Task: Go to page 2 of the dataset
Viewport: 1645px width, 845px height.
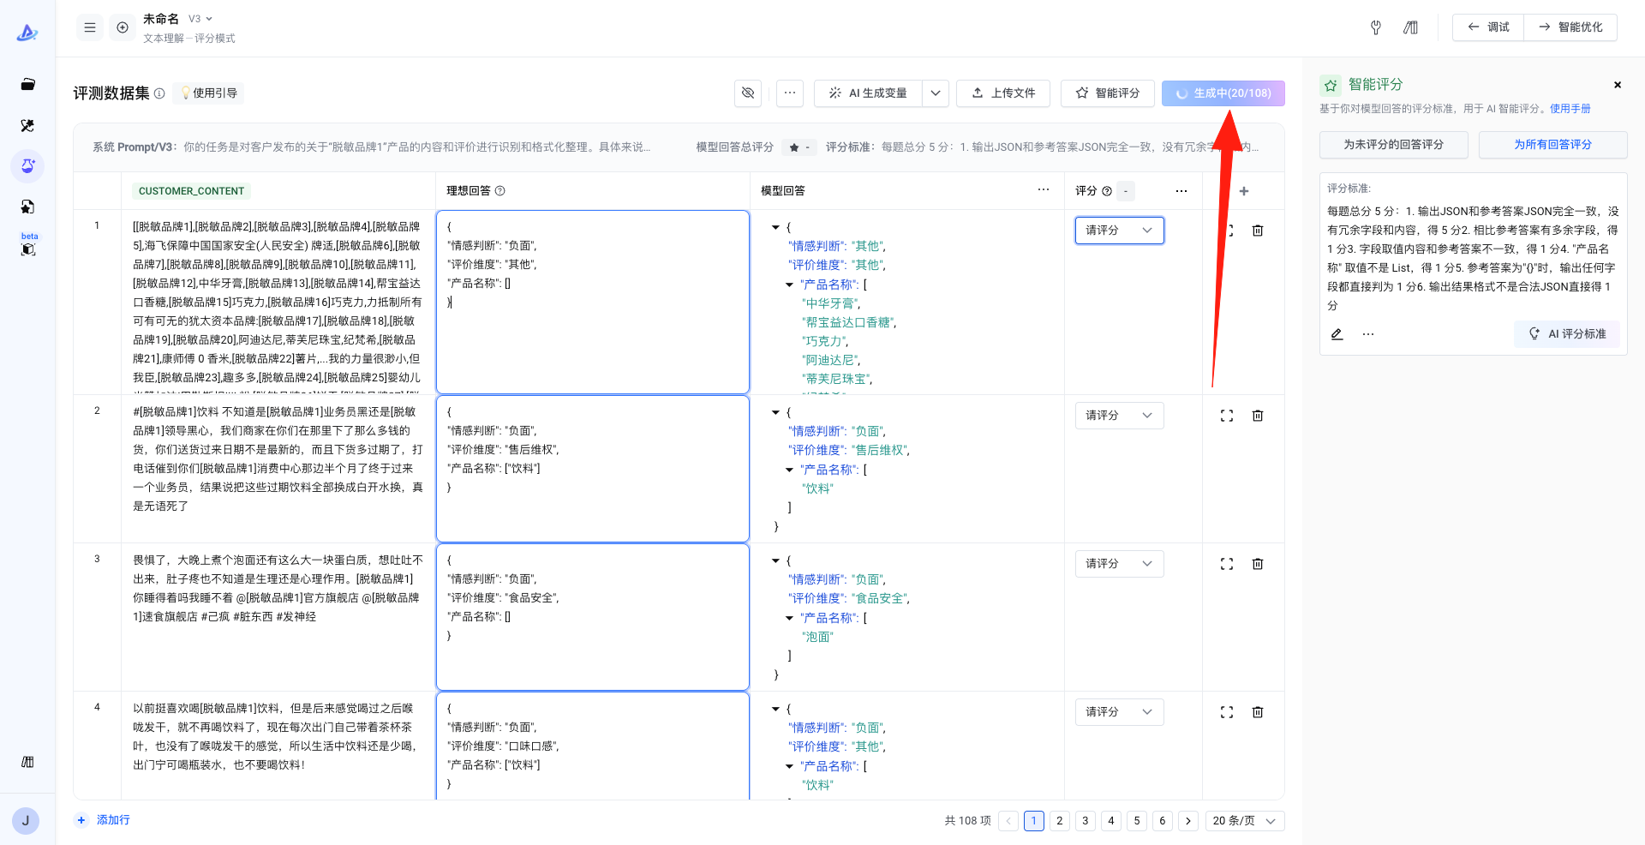Action: click(x=1060, y=821)
